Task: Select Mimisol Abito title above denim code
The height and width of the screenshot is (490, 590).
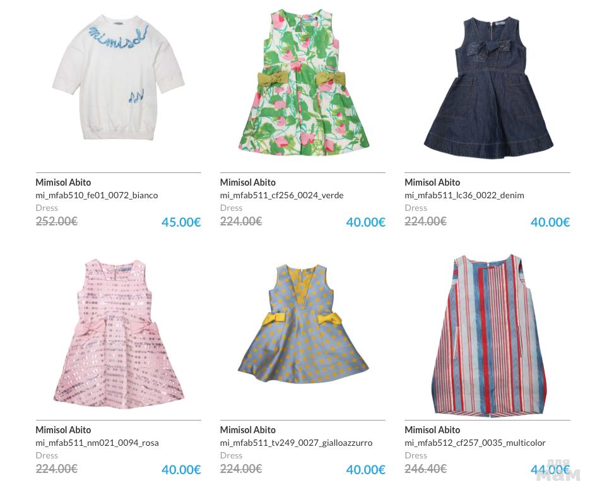Action: pyautogui.click(x=432, y=182)
